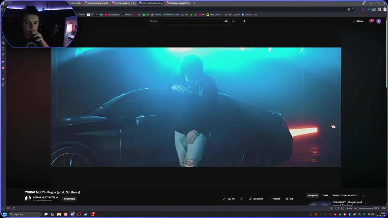Open browser settings gear in status bar
This screenshot has height=218, width=388.
(3, 208)
